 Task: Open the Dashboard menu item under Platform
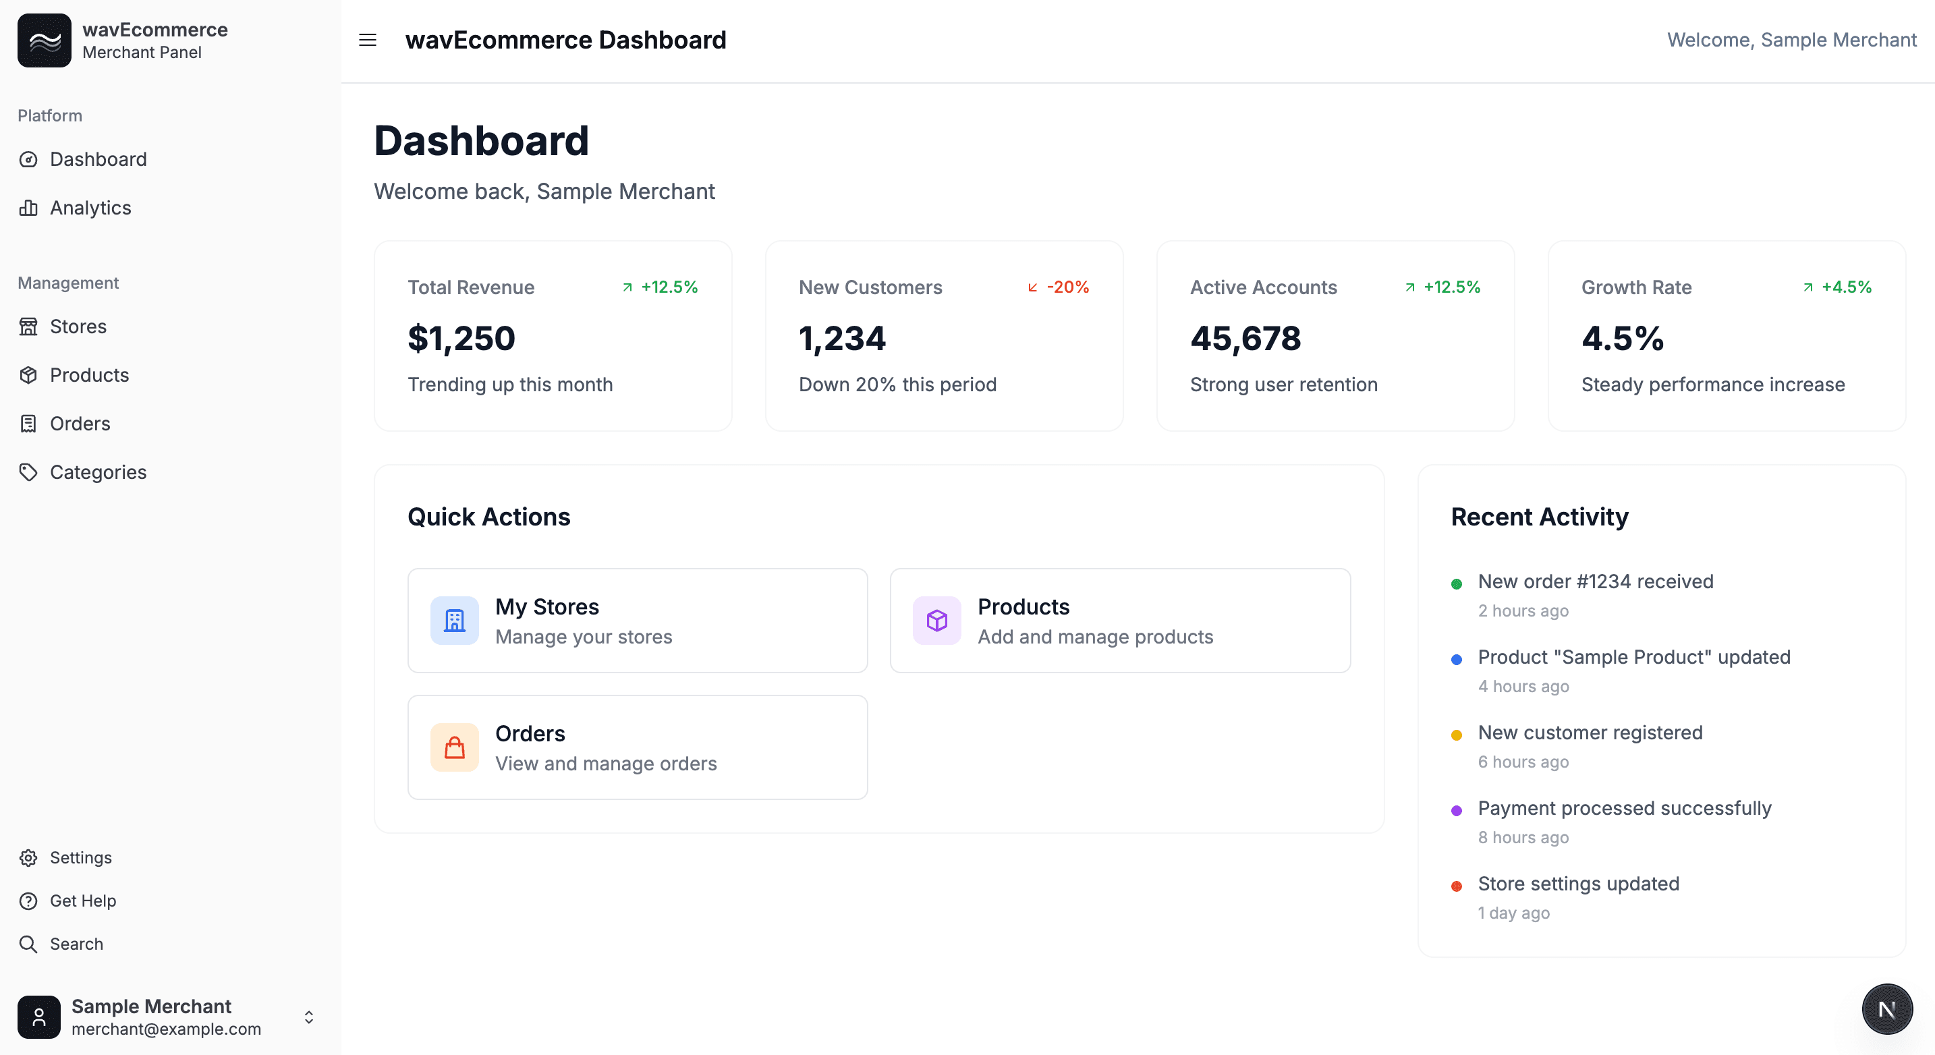99,159
